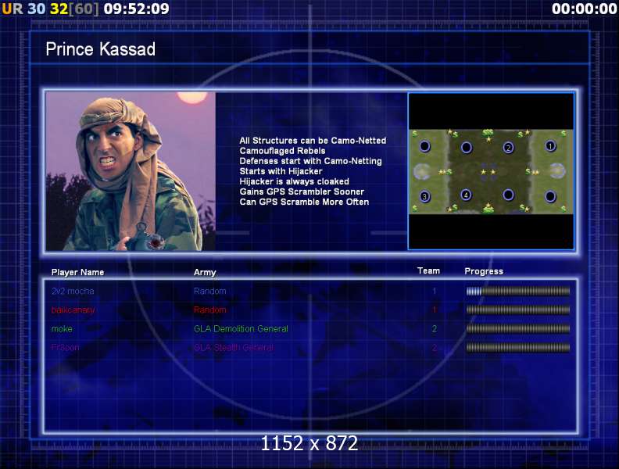
Task: Select empty start marker above marker 3
Action: coord(424,146)
